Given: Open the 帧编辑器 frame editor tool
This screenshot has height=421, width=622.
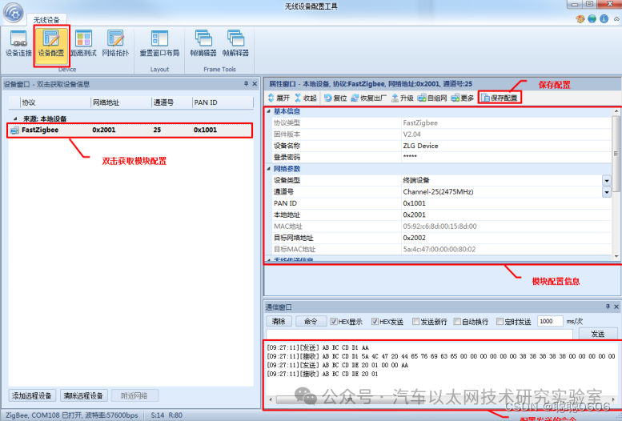Looking at the screenshot, I should (x=203, y=43).
